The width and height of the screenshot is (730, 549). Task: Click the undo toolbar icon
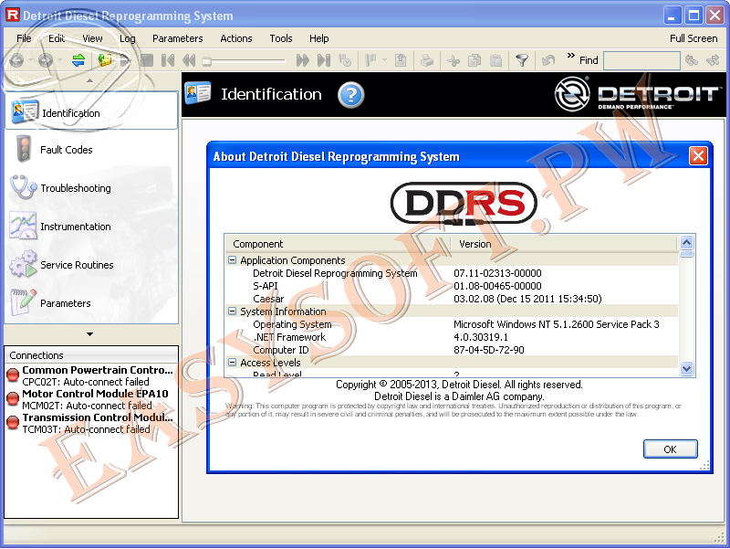(549, 60)
